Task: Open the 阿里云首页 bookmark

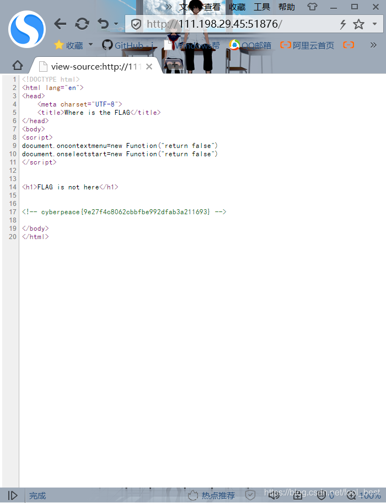Action: coord(307,45)
